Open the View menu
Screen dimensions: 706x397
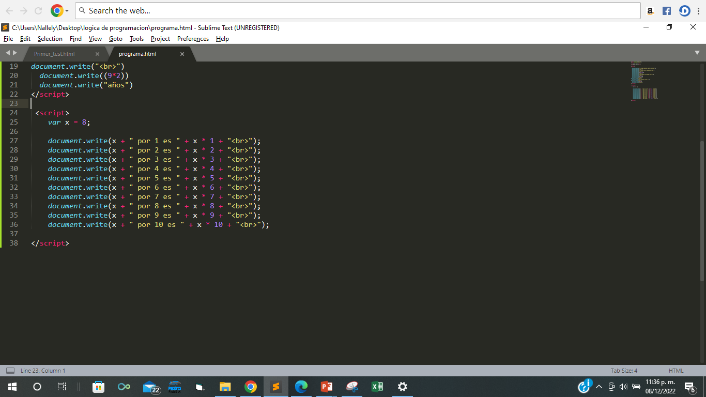point(95,39)
